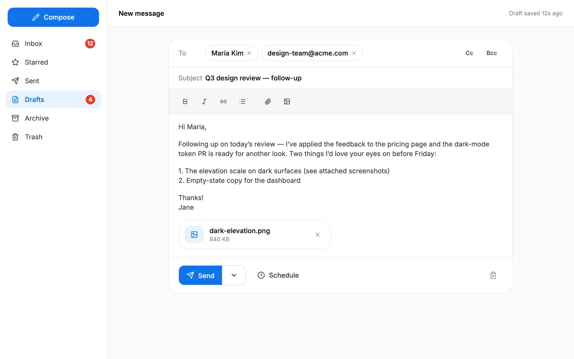Screen dimensions: 574x359
Task: Remove Maria Kim recipient chip
Action: coord(249,53)
